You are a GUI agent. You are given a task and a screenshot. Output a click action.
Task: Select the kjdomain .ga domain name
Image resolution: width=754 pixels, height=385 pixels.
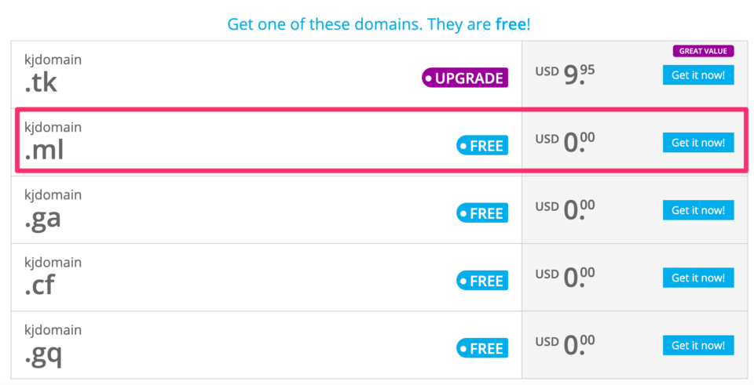tap(53, 208)
